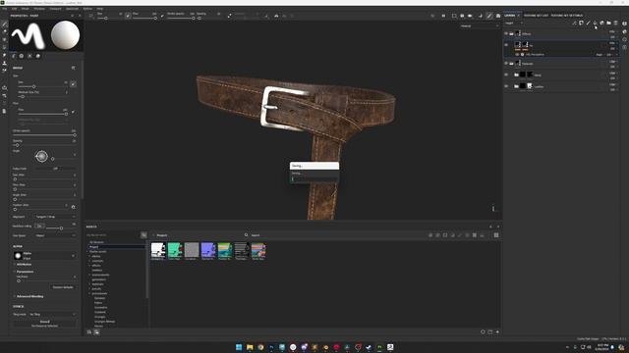Viewport: 629px width, 353px height.
Task: Open the Size Space dropdown
Action: [55, 235]
